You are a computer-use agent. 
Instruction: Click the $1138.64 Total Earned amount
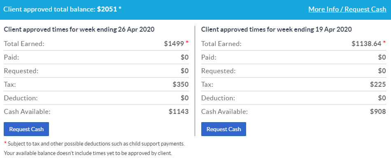click(x=366, y=44)
